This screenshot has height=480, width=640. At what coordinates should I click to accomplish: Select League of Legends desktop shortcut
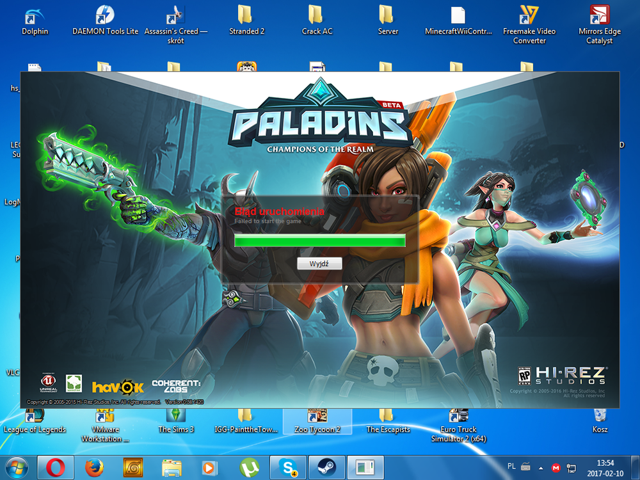(x=35, y=422)
